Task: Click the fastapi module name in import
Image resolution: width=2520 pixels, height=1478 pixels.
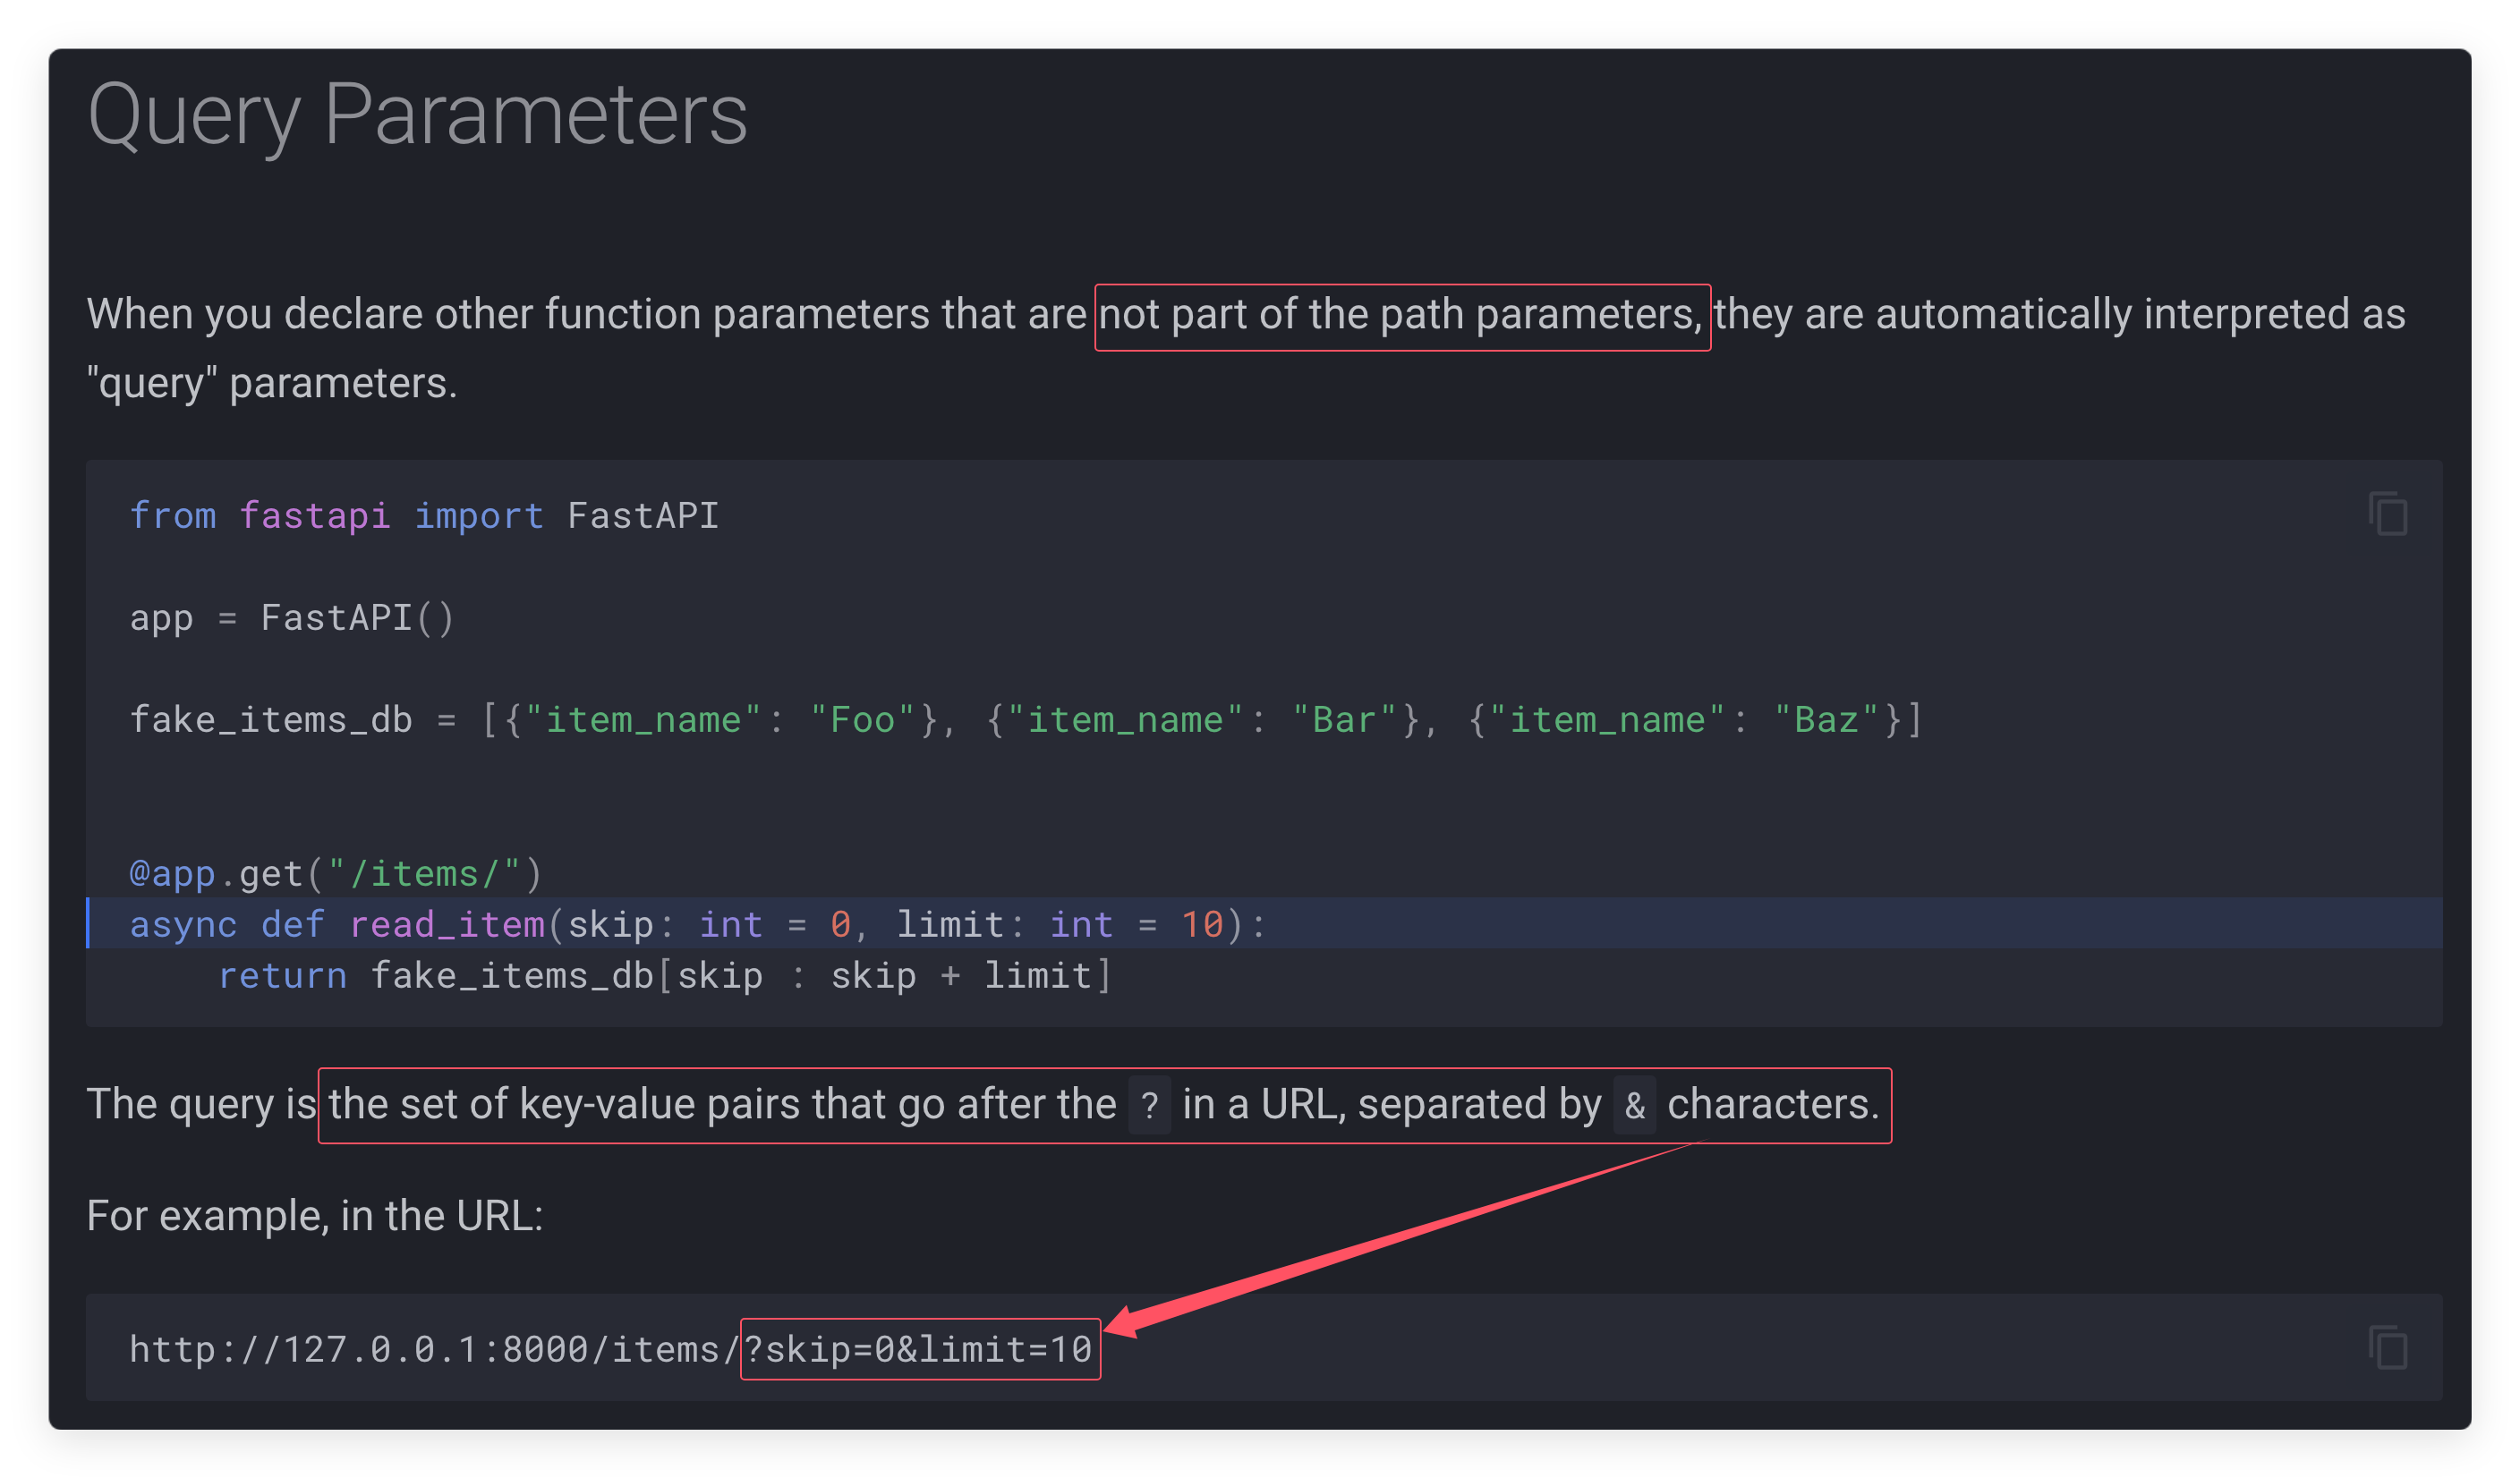Action: point(314,516)
